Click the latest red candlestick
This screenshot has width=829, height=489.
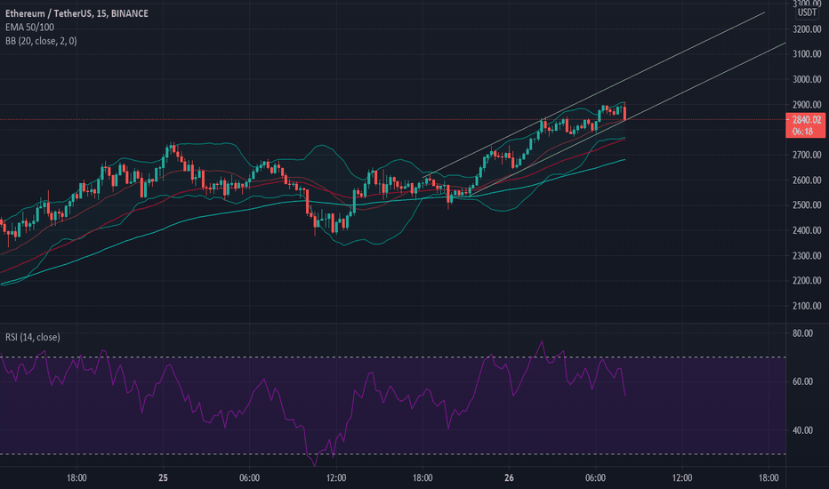pyautogui.click(x=625, y=113)
